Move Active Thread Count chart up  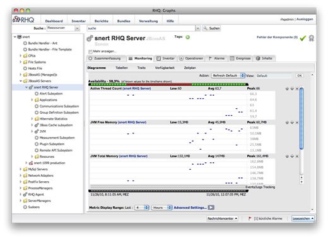(x=287, y=89)
